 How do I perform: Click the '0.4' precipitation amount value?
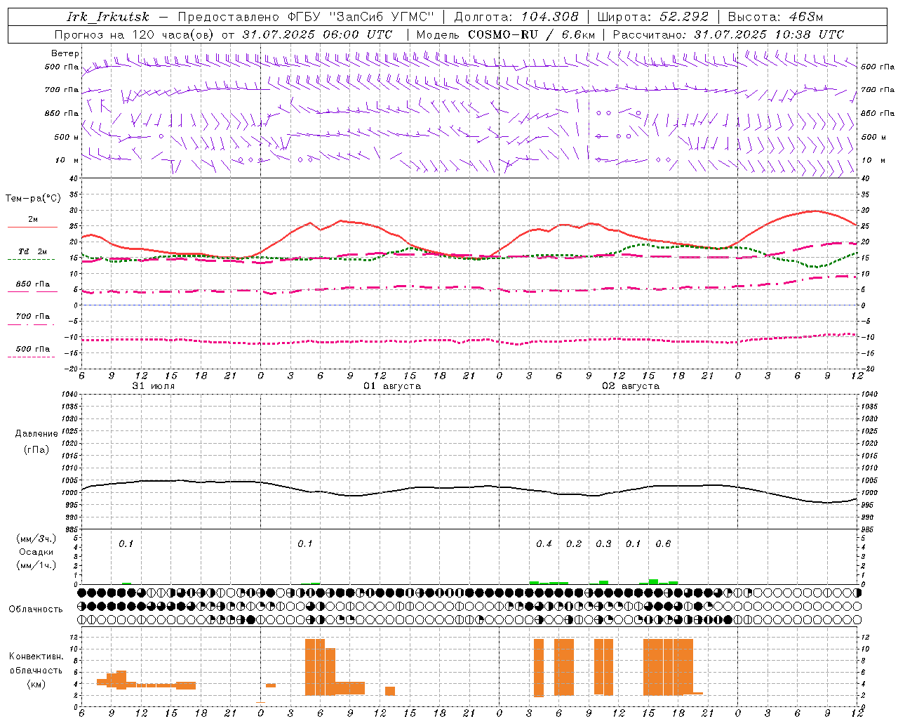click(544, 544)
